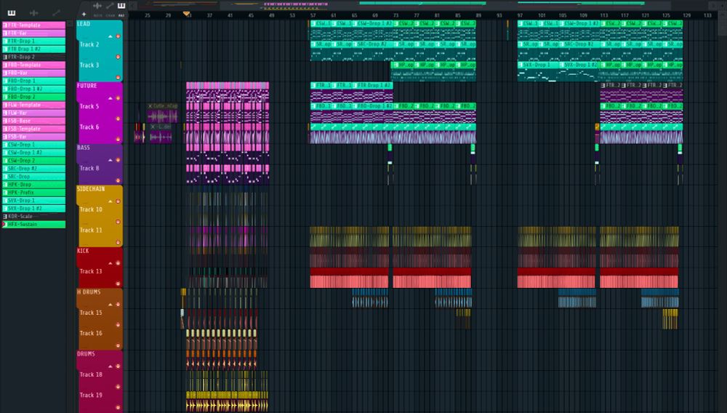Select SRC-Drop pattern in the list
This screenshot has height=413, width=727.
point(34,176)
